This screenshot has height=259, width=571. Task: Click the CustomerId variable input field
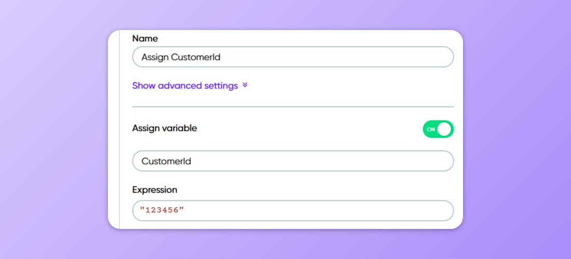point(293,161)
